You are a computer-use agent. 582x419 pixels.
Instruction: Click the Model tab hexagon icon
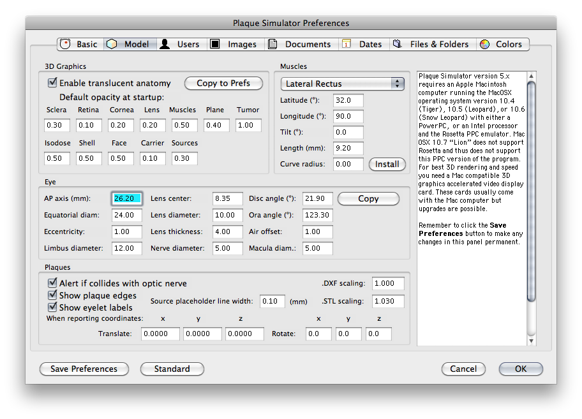(x=112, y=44)
